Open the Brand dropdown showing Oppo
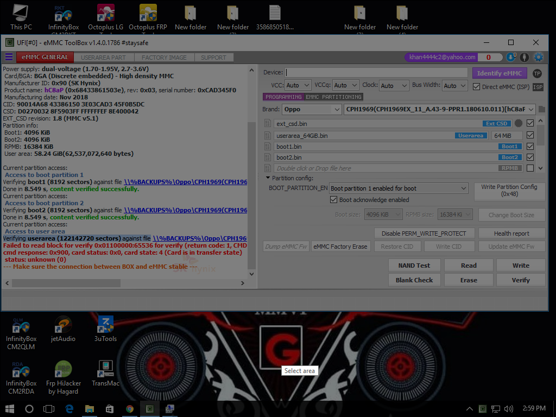 (312, 109)
